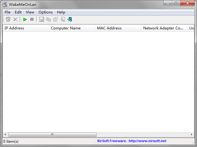Open the Edit menu

(x=18, y=12)
